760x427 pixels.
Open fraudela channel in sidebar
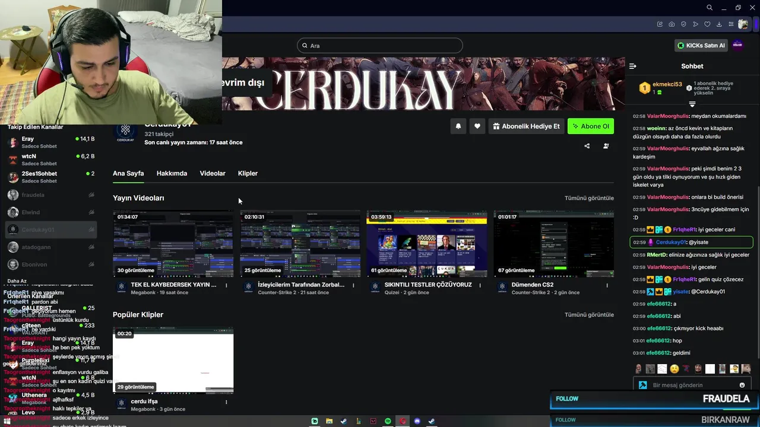click(x=51, y=195)
